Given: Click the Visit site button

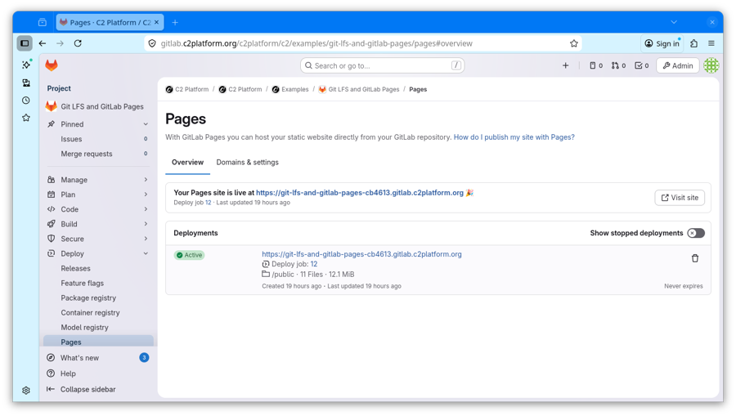Looking at the screenshot, I should tap(679, 198).
